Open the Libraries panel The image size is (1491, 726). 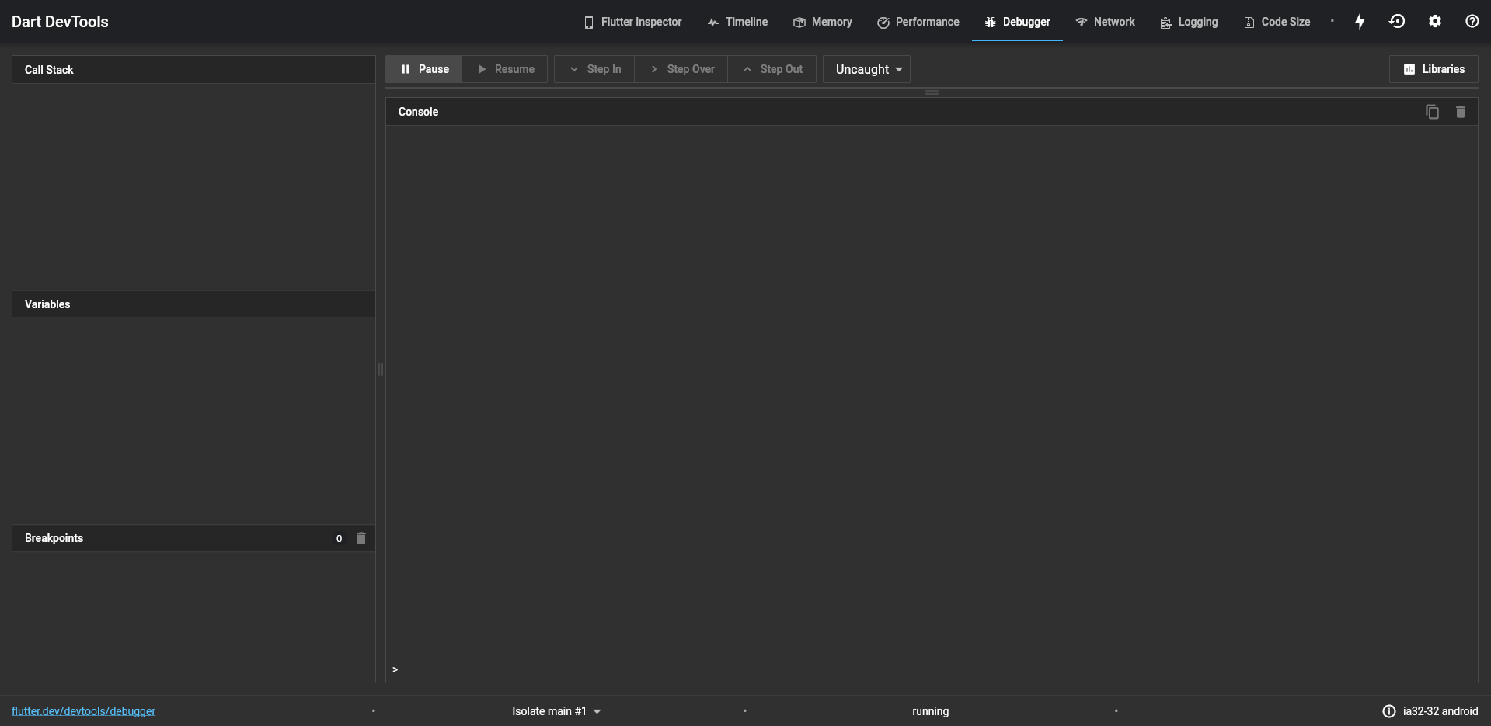coord(1434,69)
